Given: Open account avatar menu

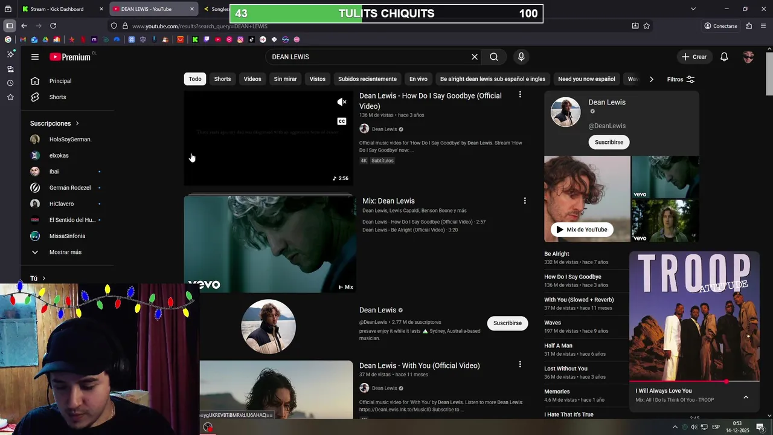Looking at the screenshot, I should click(x=748, y=57).
